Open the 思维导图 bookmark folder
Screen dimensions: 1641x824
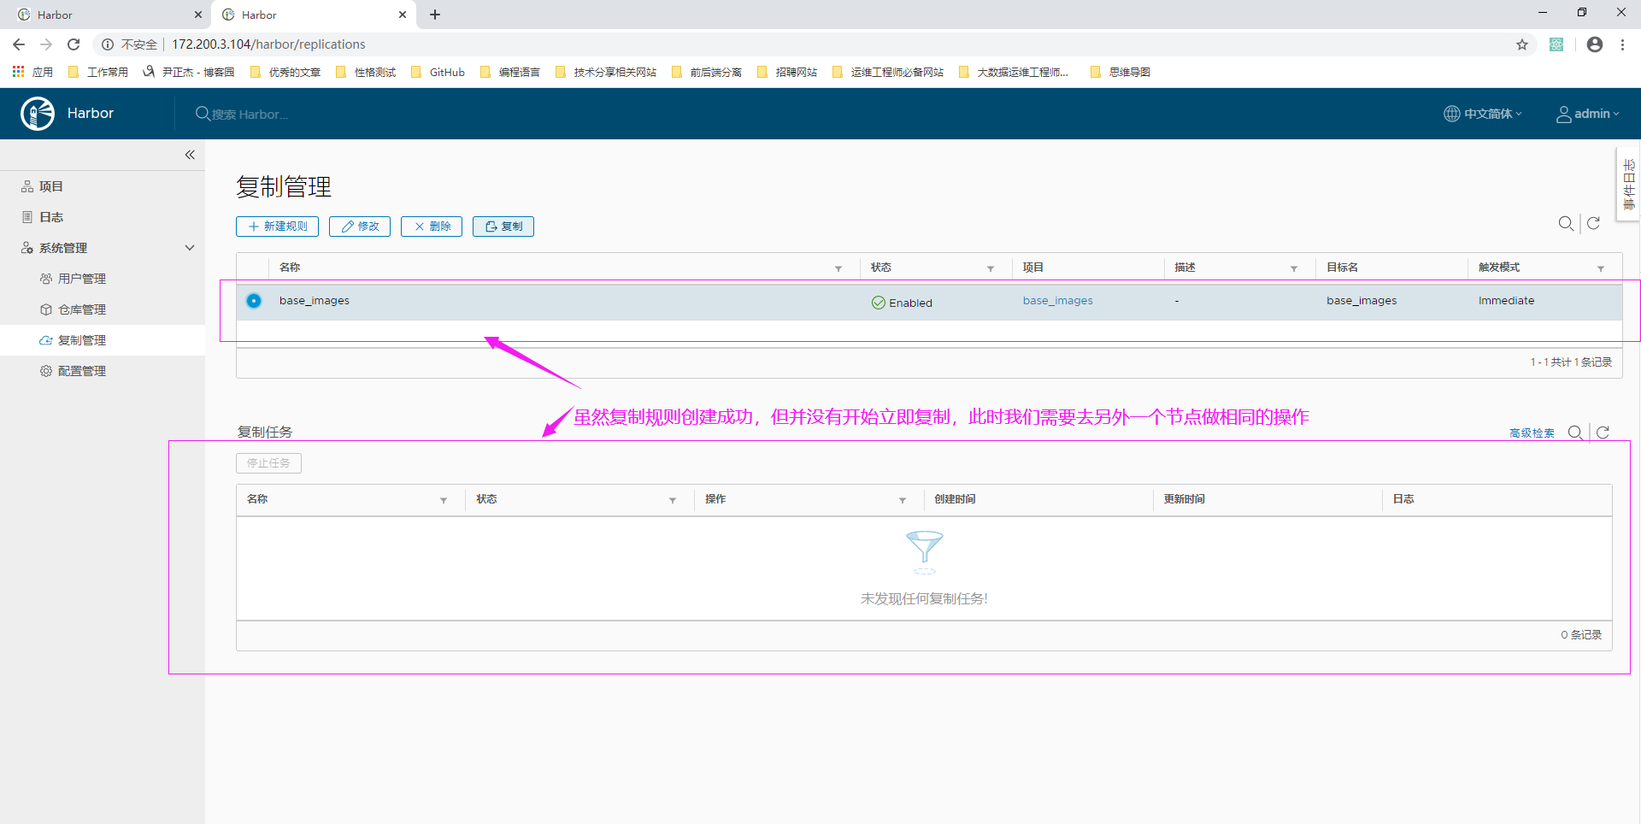(1120, 72)
